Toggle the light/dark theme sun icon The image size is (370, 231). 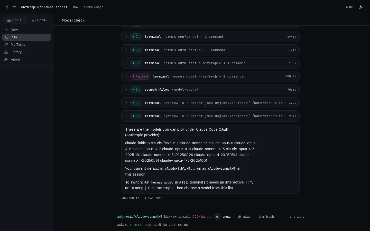click(x=361, y=7)
